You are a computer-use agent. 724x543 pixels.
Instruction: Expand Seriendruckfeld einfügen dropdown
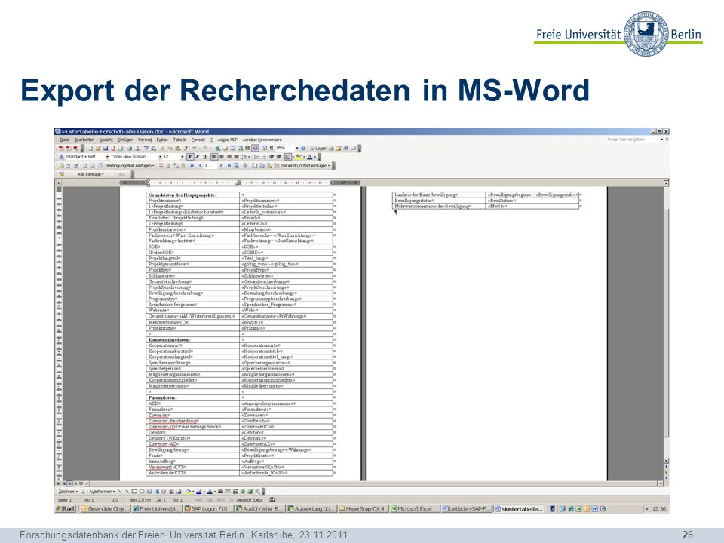pos(305,165)
